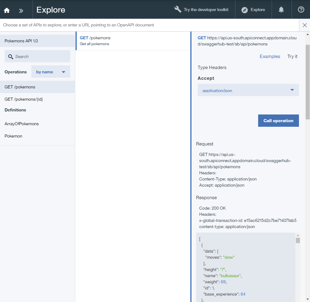Image resolution: width=310 pixels, height=302 pixels.
Task: Click the home icon in the header
Action: click(7, 10)
